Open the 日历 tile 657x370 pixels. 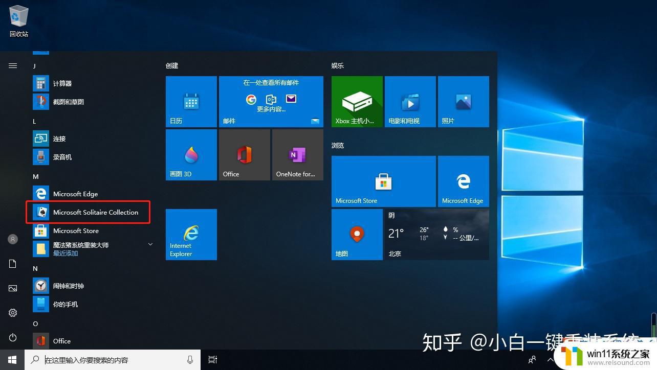click(191, 102)
